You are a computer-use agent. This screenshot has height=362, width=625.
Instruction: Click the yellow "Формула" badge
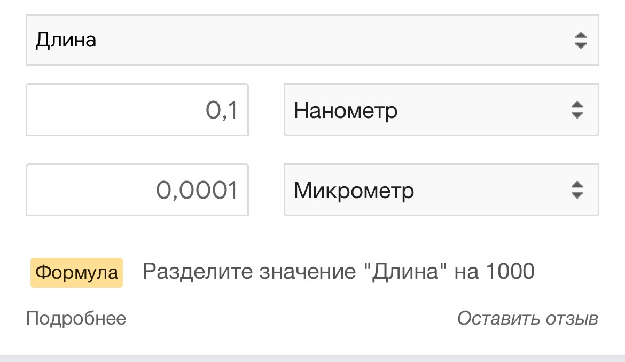coord(76,273)
